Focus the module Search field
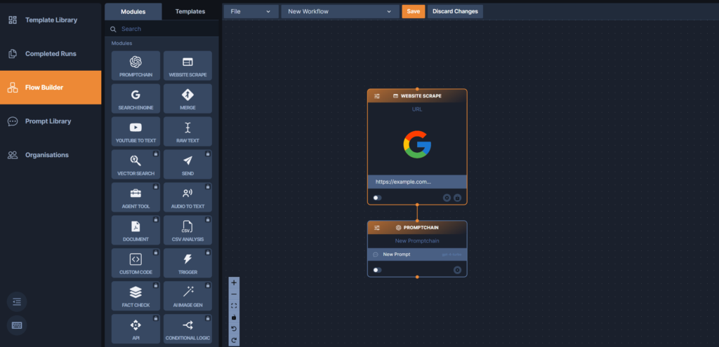The width and height of the screenshot is (719, 347). [162, 29]
